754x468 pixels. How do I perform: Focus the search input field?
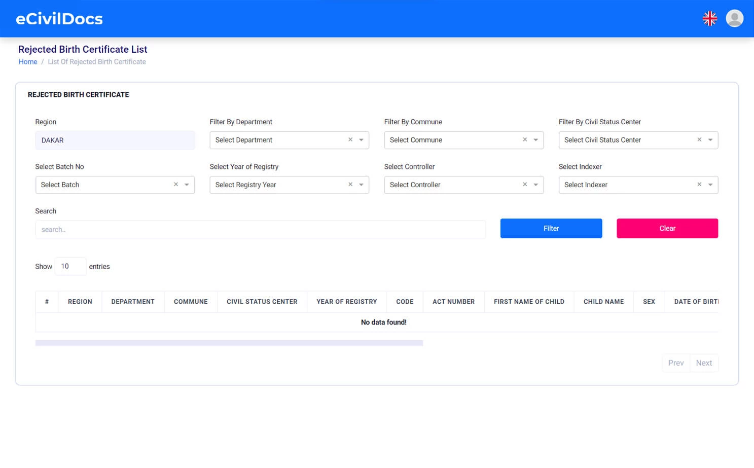point(260,230)
